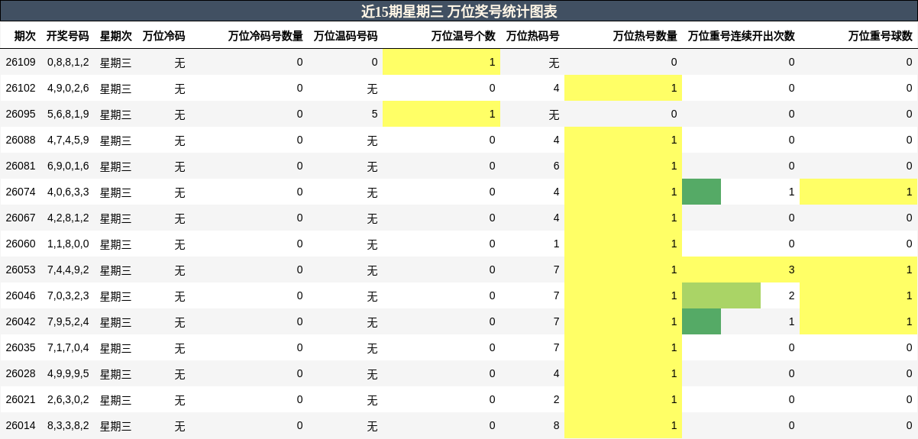This screenshot has width=918, height=439.
Task: Click draw numbers 6,9,0,1,6
Action: [68, 166]
